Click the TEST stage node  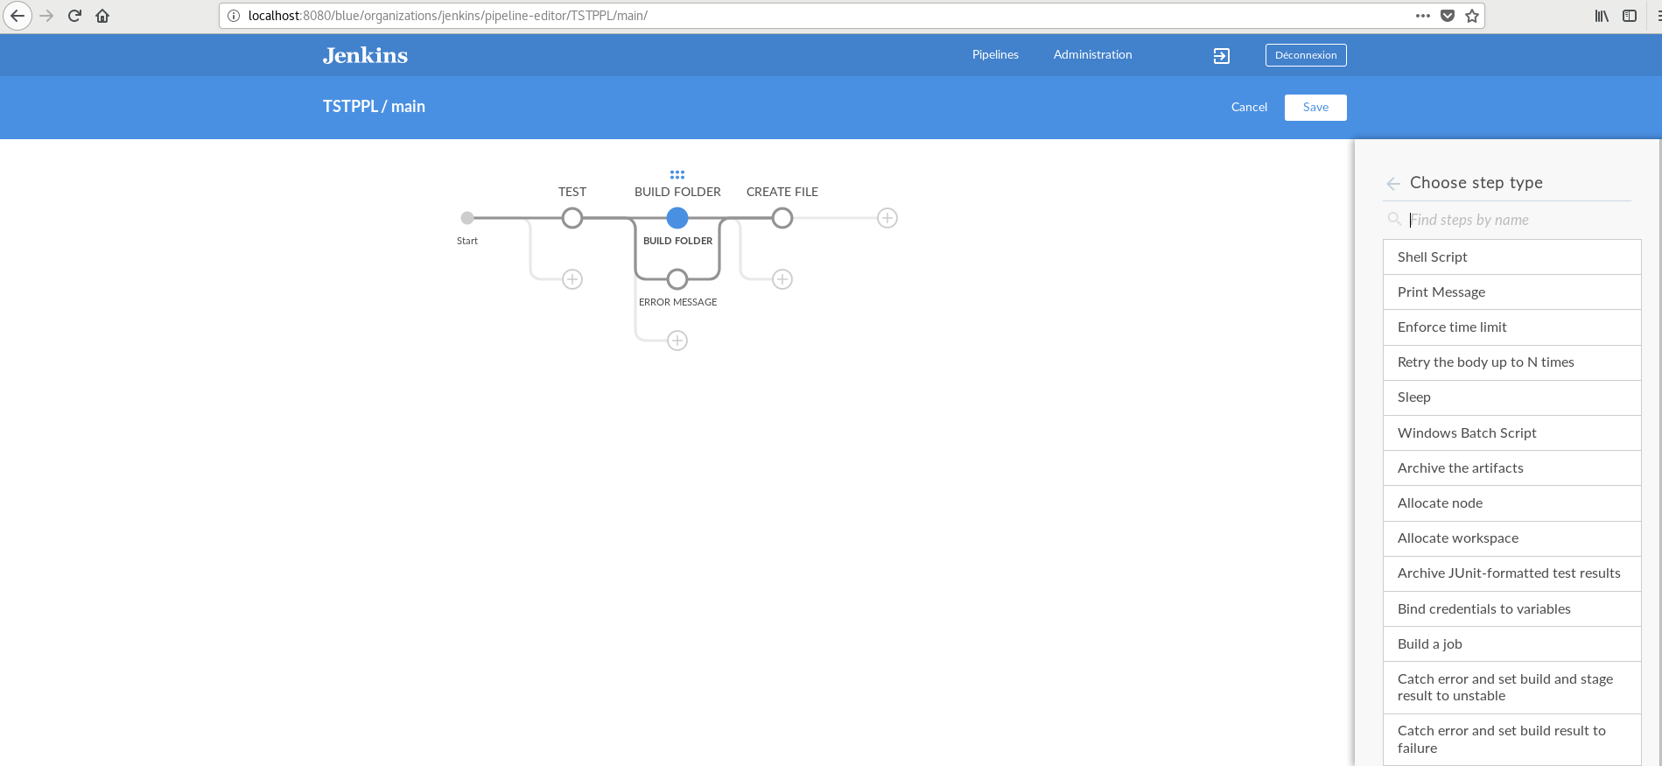pos(572,218)
